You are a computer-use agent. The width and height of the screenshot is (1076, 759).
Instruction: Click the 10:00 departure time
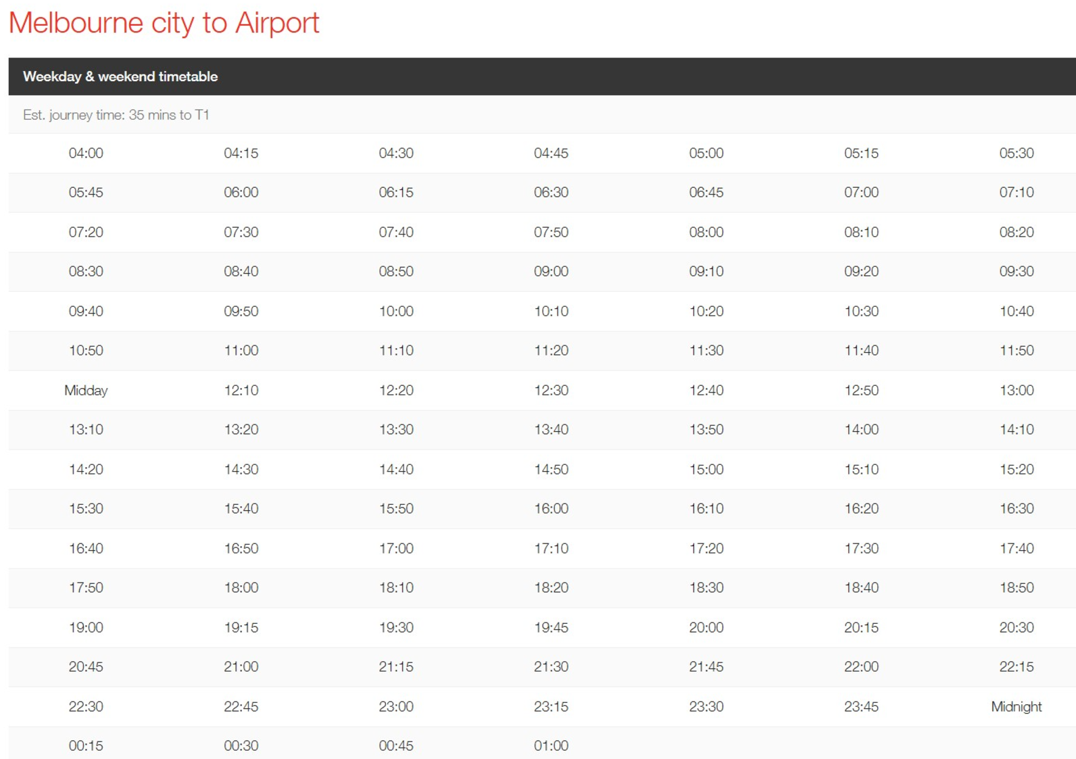(x=396, y=312)
